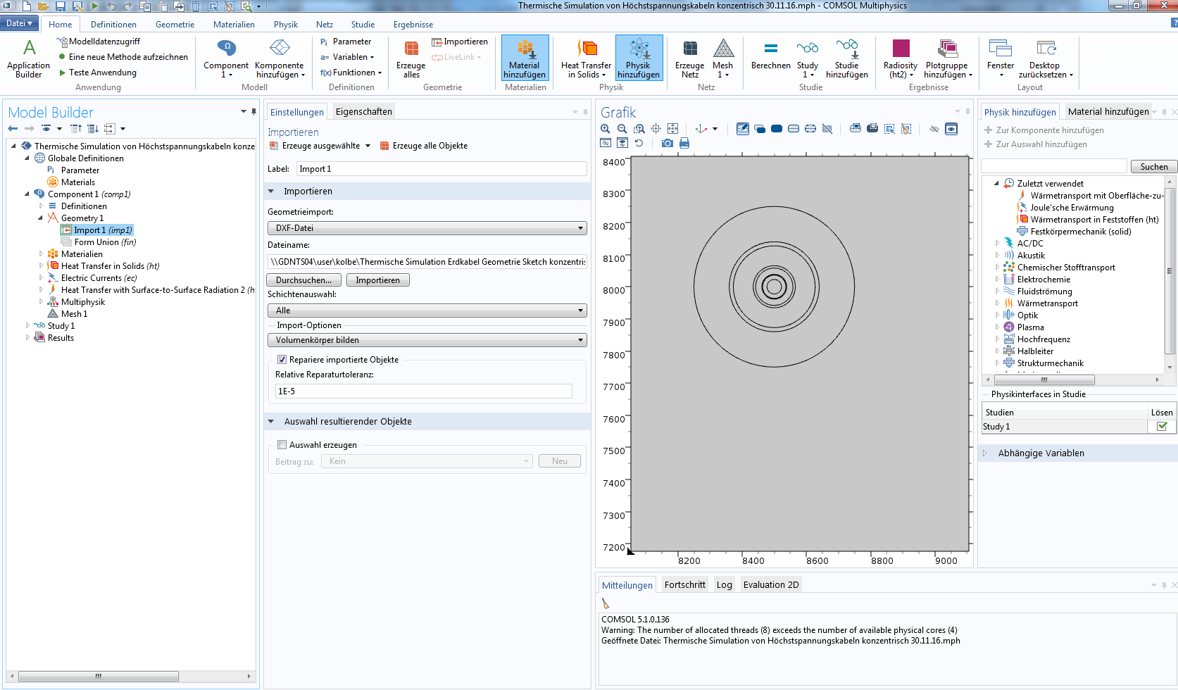Click the Undo icon in quick access toolbar
Image resolution: width=1178 pixels, height=690 pixels.
(112, 6)
